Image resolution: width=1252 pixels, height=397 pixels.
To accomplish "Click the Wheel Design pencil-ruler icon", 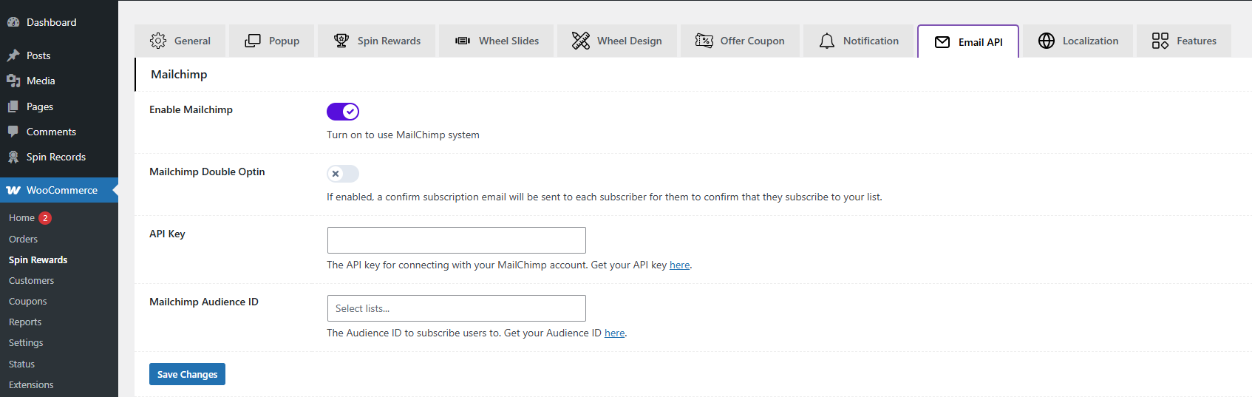I will (581, 41).
